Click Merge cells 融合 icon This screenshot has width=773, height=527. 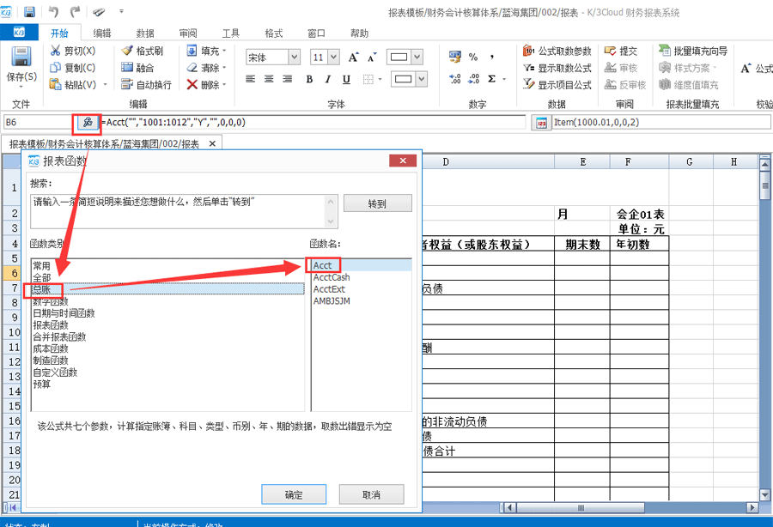(127, 68)
